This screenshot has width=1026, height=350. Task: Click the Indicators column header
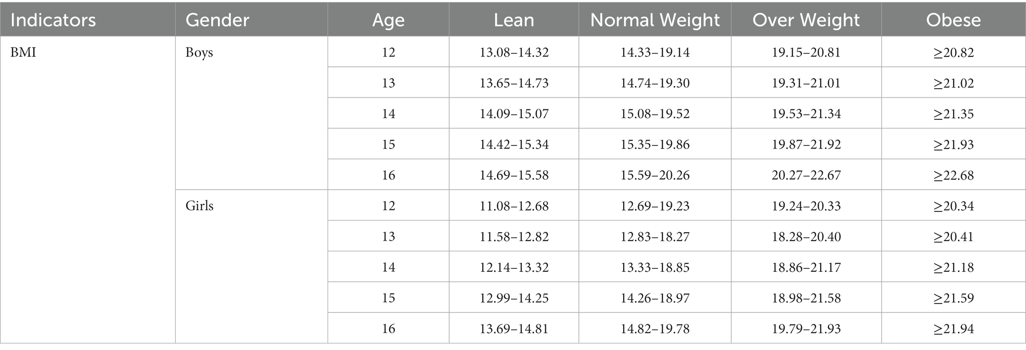click(x=53, y=20)
